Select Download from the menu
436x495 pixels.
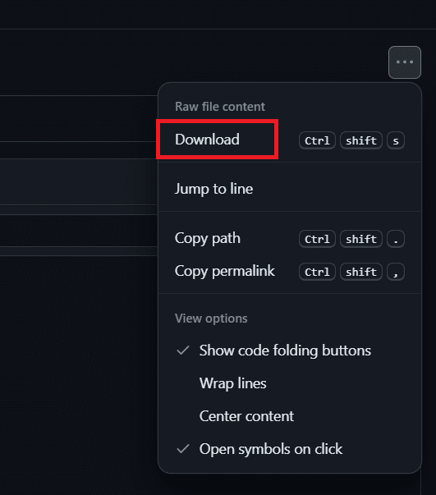click(x=290, y=140)
